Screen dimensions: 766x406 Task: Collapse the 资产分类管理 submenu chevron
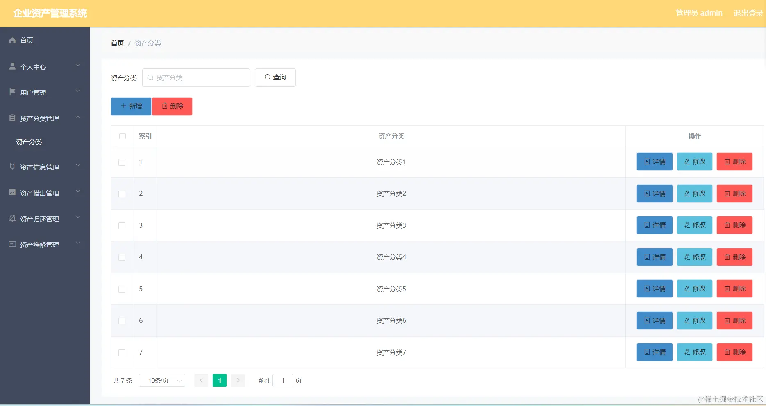point(78,117)
